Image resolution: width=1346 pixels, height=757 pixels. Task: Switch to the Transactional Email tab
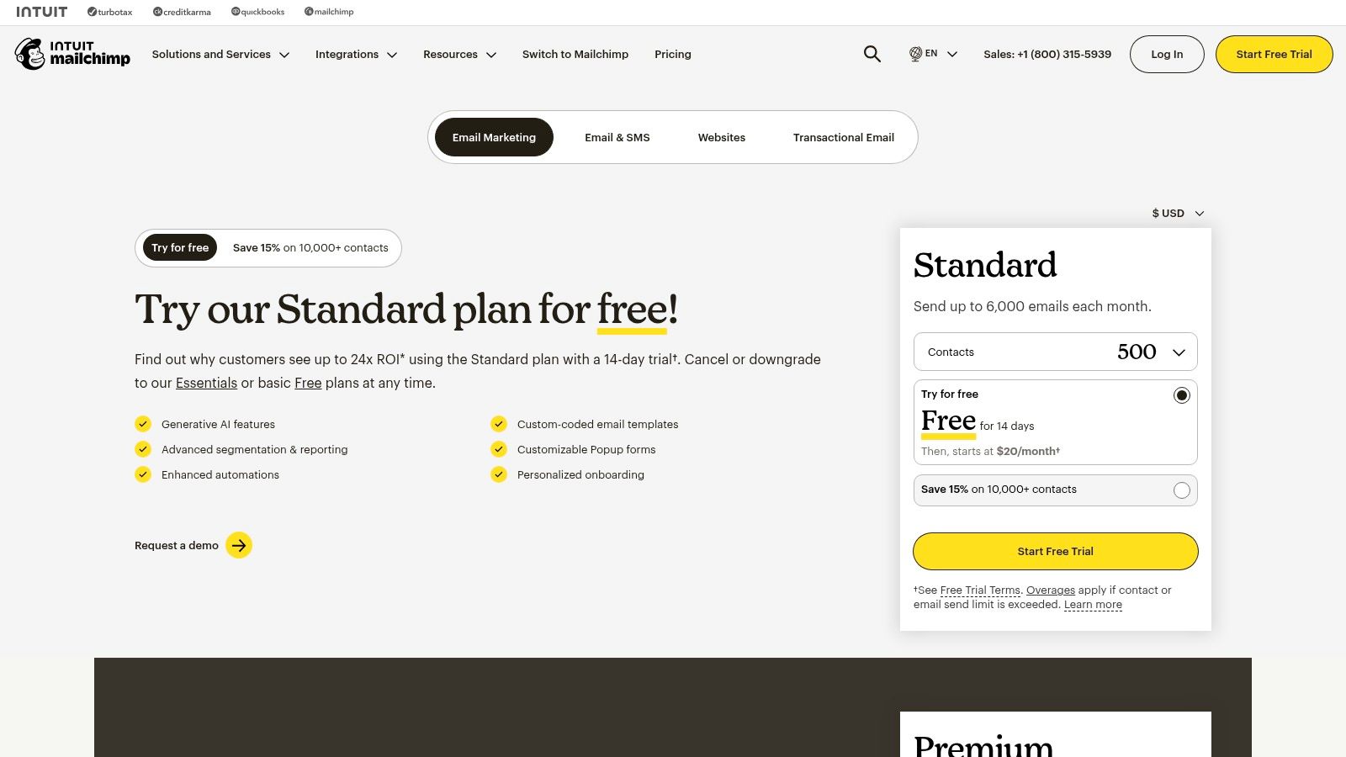[x=843, y=137]
